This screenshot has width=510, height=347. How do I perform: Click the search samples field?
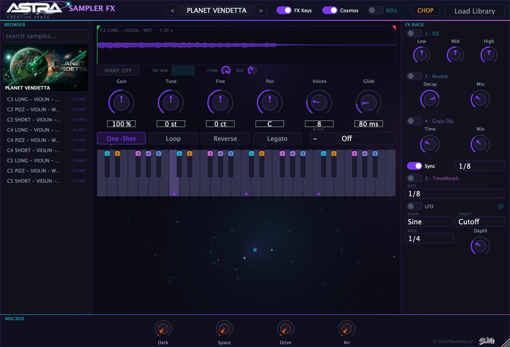pyautogui.click(x=46, y=36)
